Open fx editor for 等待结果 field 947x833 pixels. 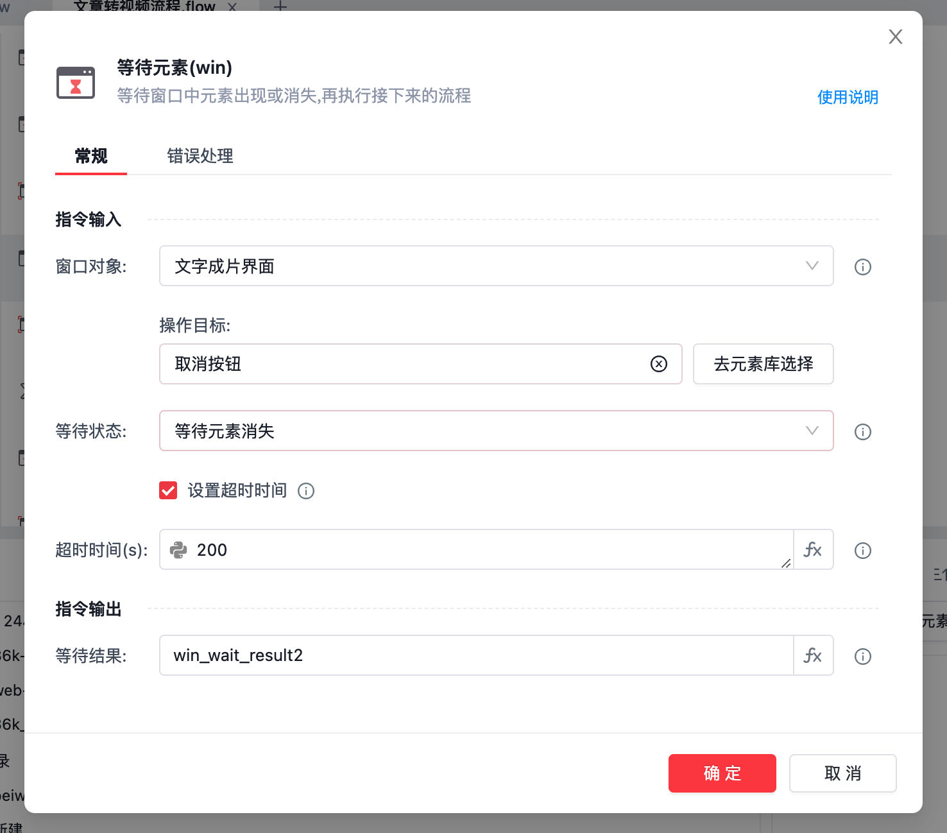(813, 655)
